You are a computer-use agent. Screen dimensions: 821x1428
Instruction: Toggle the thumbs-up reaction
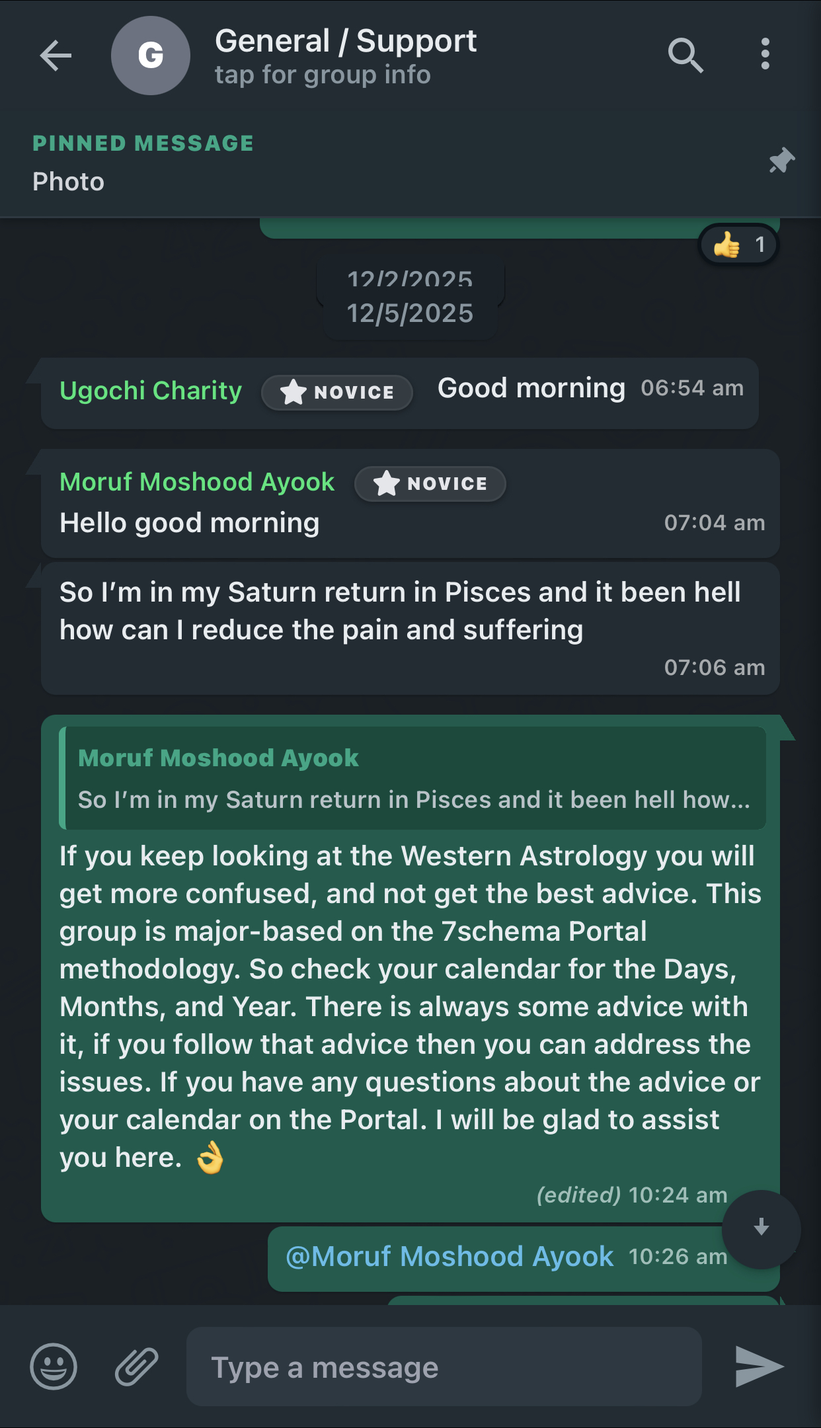[738, 245]
